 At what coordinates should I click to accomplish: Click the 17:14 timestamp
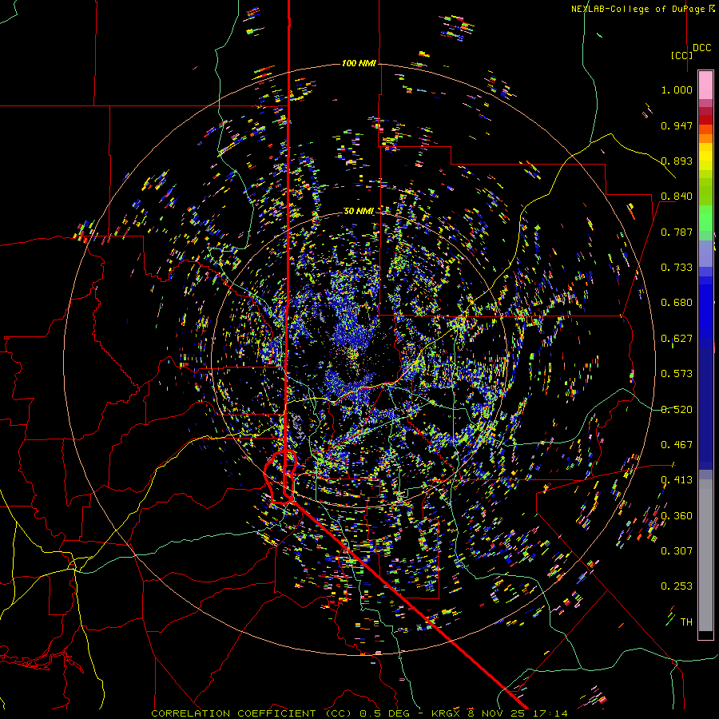point(551,713)
